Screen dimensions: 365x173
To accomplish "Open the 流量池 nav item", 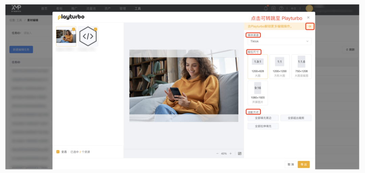I will 91,8.
